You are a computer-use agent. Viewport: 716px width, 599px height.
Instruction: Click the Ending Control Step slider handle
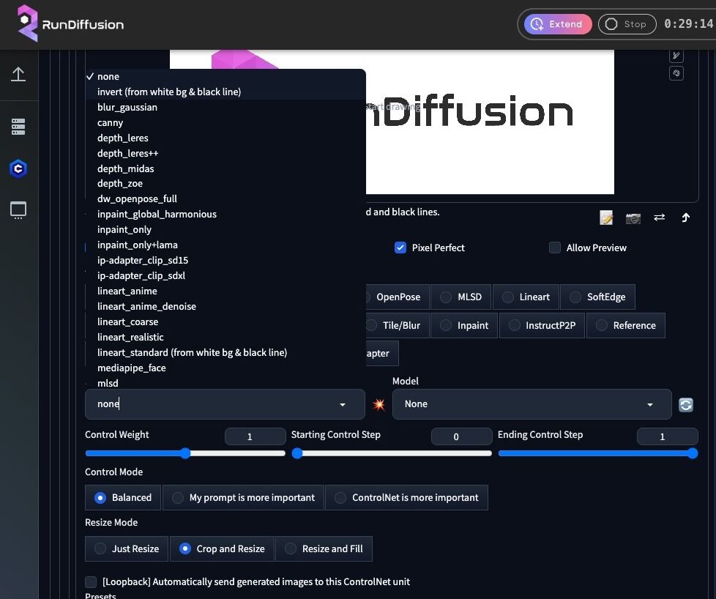[693, 453]
